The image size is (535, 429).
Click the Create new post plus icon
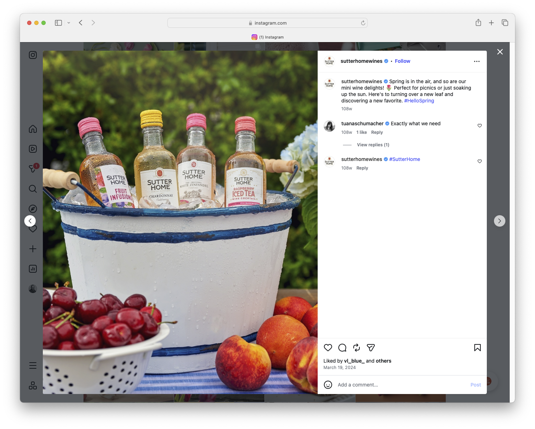point(32,249)
